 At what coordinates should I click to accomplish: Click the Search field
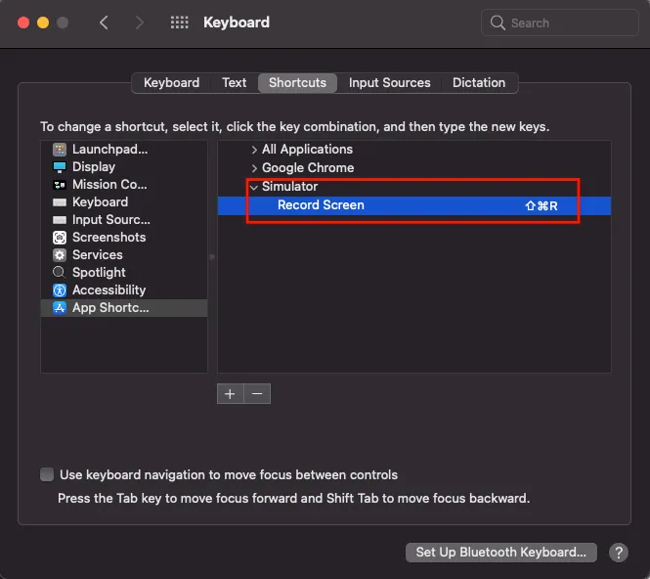562,22
